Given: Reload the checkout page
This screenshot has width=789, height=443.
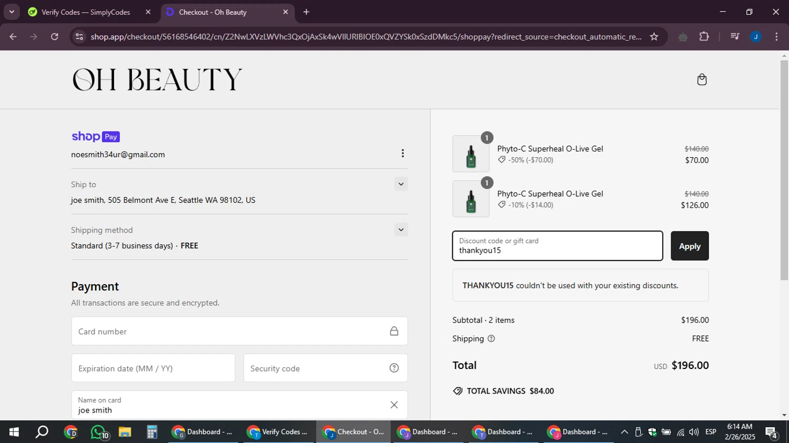Looking at the screenshot, I should (55, 37).
